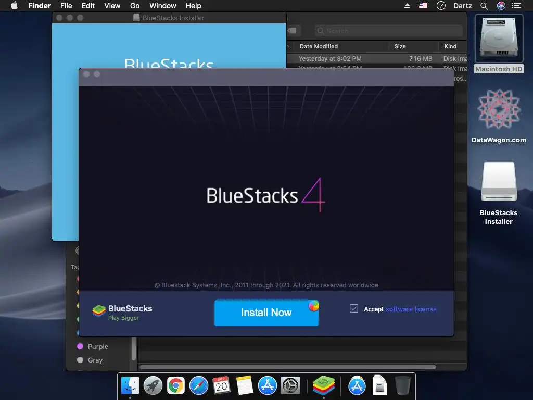Open the Help menu
This screenshot has height=400, width=533.
194,6
